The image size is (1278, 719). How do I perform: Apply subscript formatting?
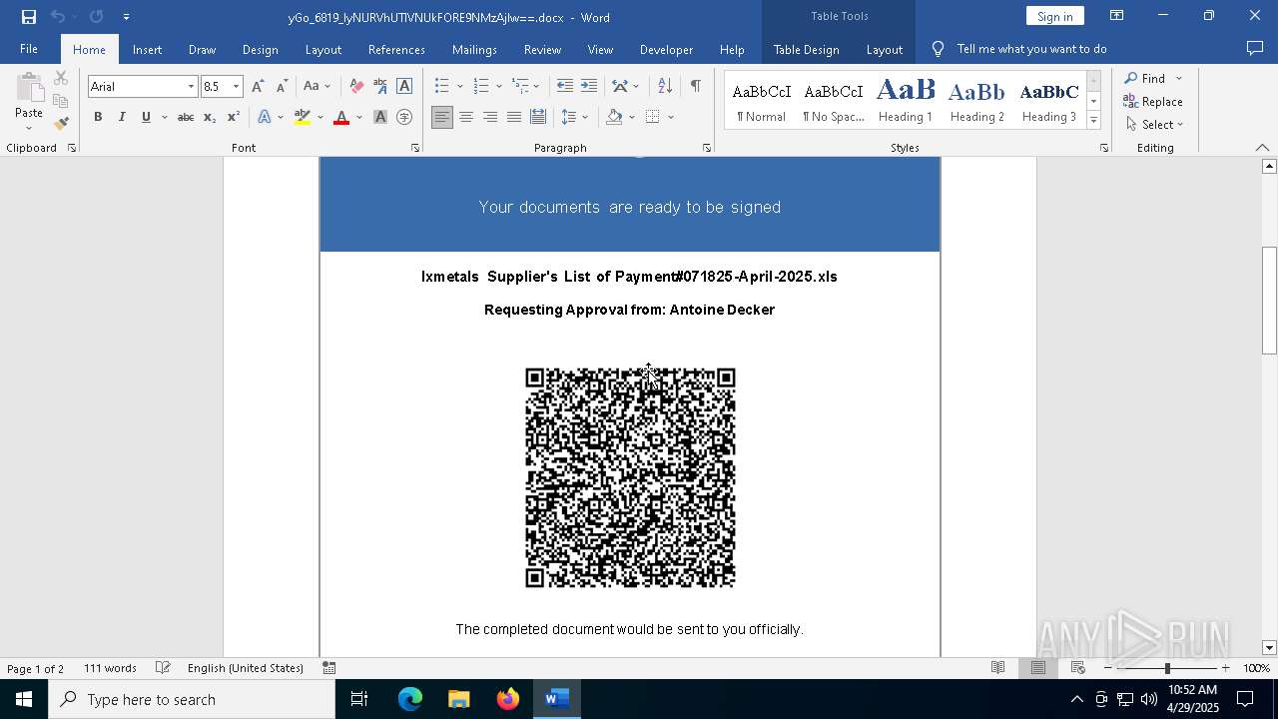pos(209,118)
